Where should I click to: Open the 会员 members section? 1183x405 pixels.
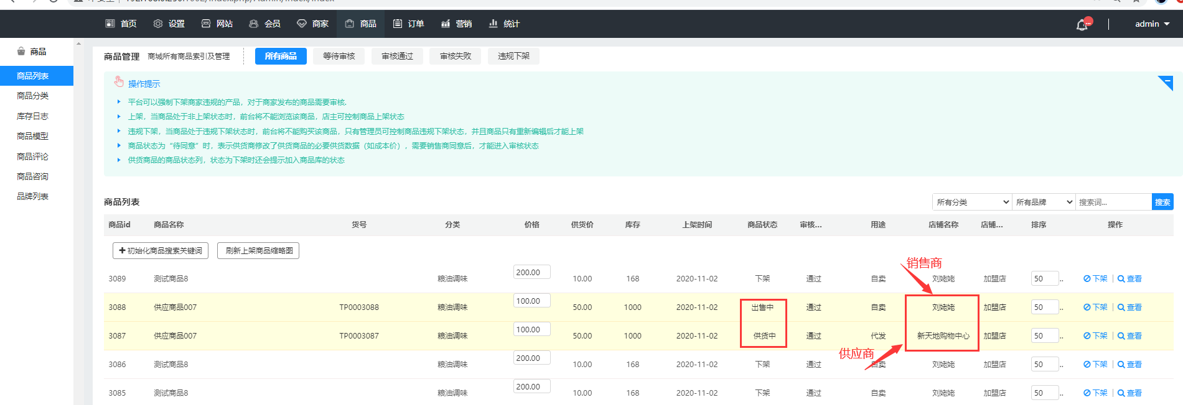click(x=264, y=24)
